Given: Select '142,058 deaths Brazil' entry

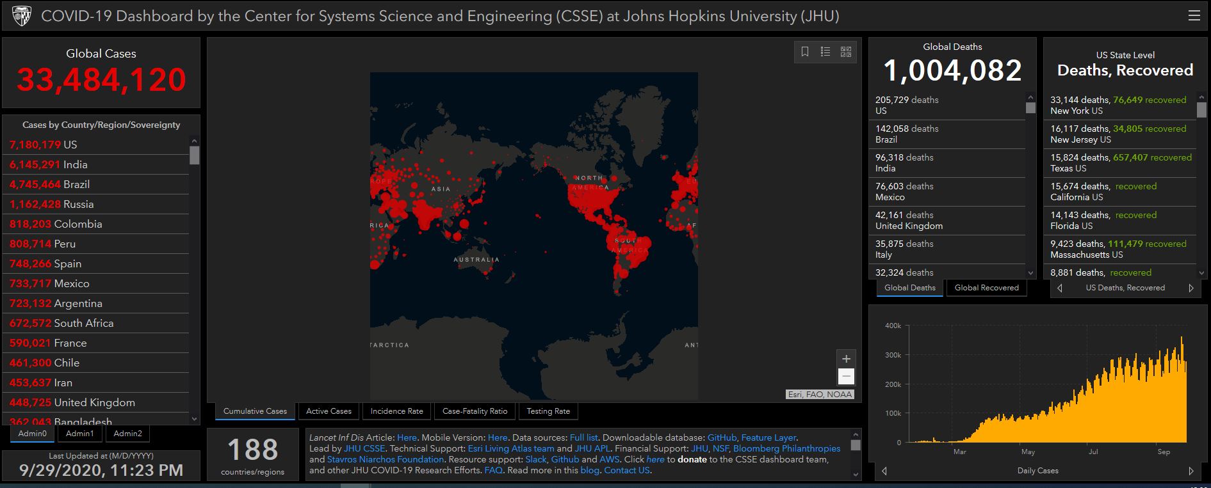Looking at the screenshot, I should pos(948,134).
